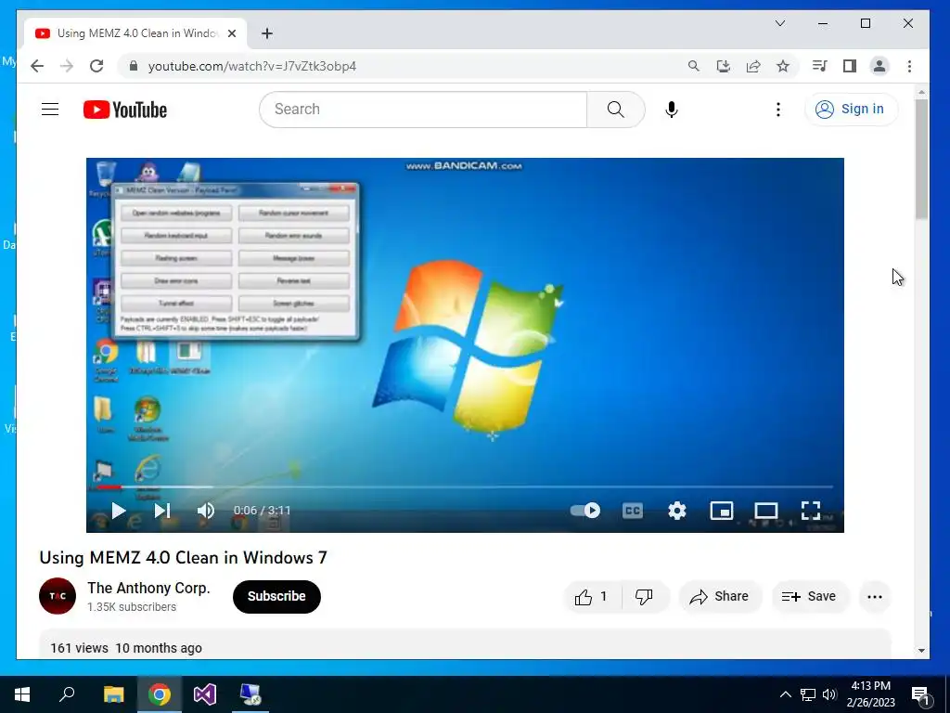950x713 pixels.
Task: Toggle closed captions CC
Action: [632, 511]
